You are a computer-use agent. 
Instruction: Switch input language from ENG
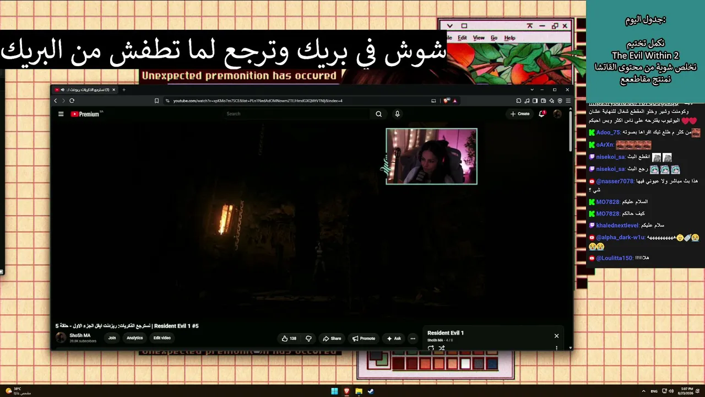pyautogui.click(x=654, y=391)
